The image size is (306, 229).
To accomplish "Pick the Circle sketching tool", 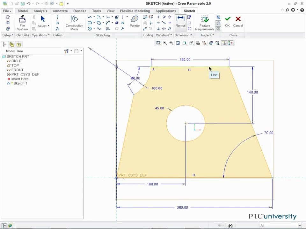I will [90, 29].
